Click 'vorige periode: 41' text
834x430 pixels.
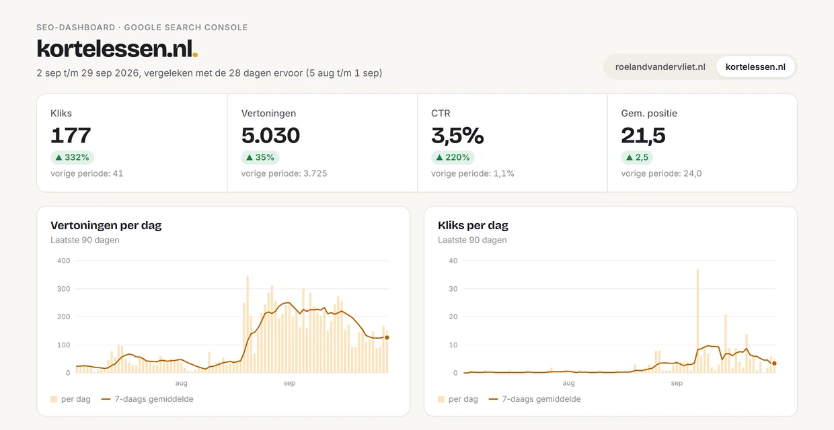[x=87, y=173]
